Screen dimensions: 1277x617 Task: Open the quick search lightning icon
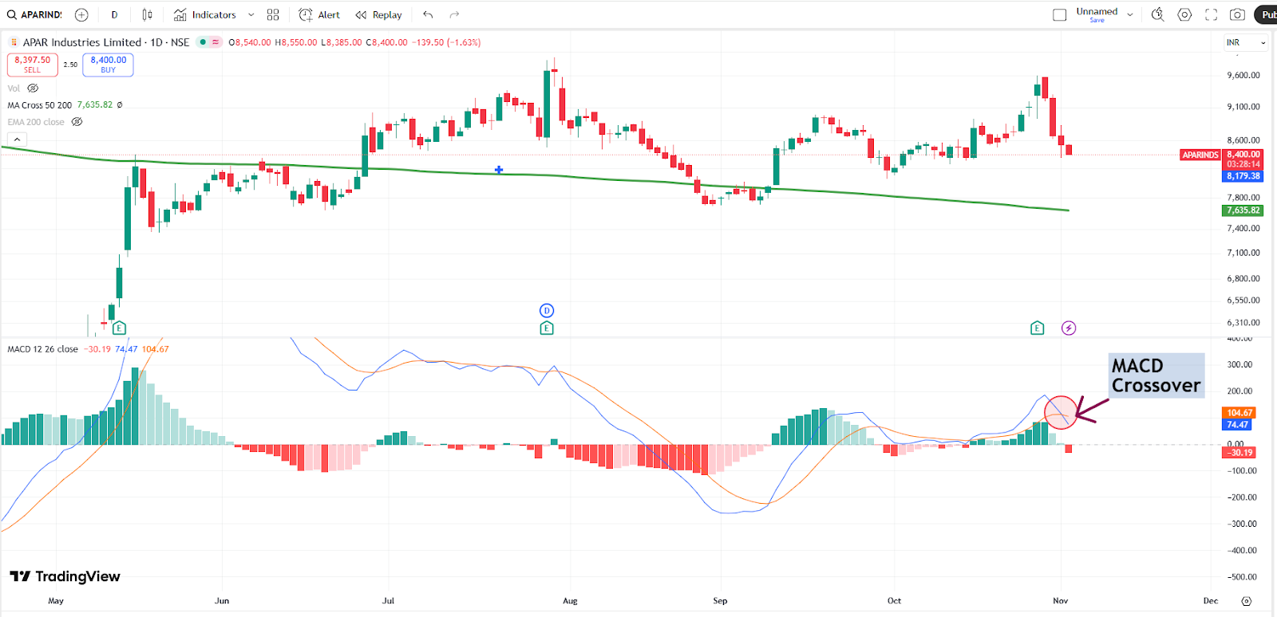1157,14
